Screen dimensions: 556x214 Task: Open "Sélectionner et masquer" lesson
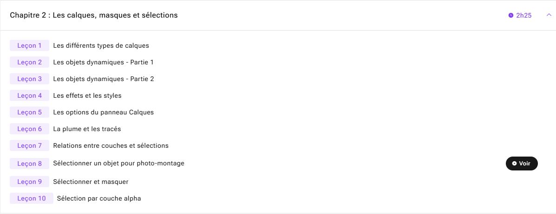tap(91, 182)
